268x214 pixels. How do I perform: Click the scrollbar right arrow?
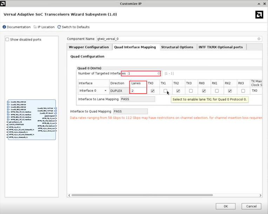[x=260, y=195]
